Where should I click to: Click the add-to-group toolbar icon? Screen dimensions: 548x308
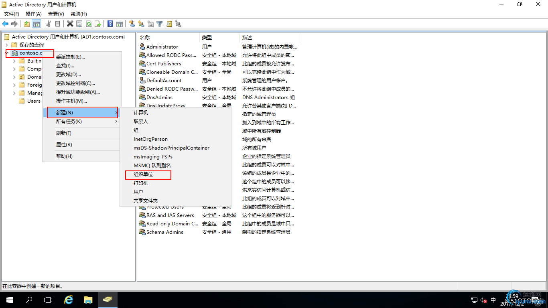(x=178, y=24)
